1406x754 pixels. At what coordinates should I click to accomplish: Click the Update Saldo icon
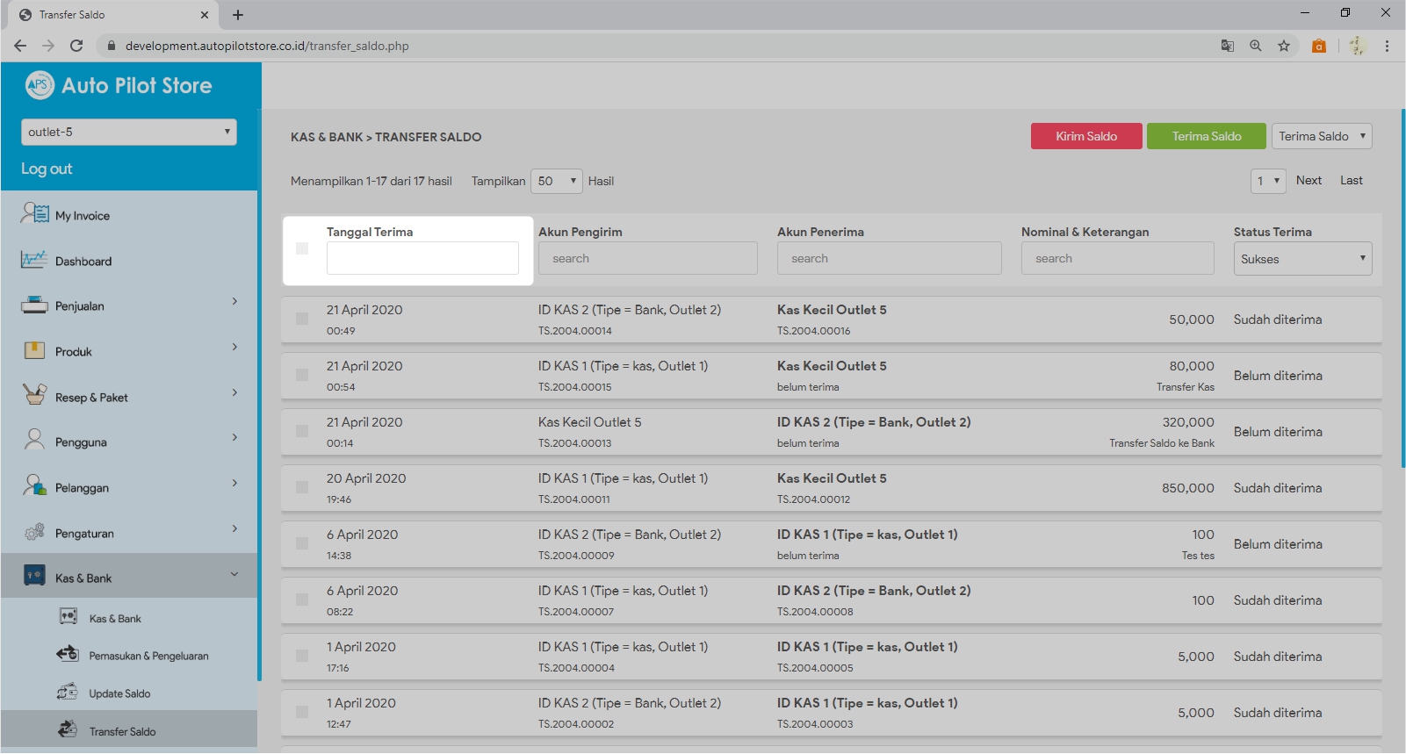pos(68,693)
